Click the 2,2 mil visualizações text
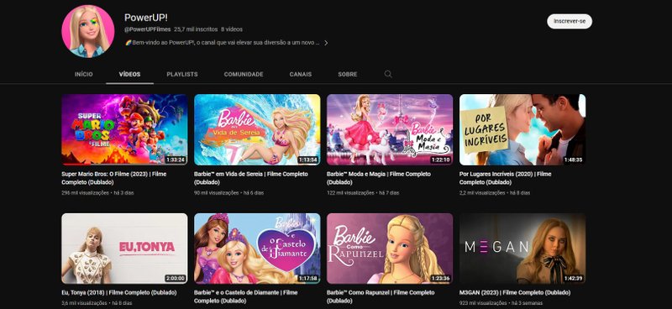The width and height of the screenshot is (672, 309). (482, 193)
